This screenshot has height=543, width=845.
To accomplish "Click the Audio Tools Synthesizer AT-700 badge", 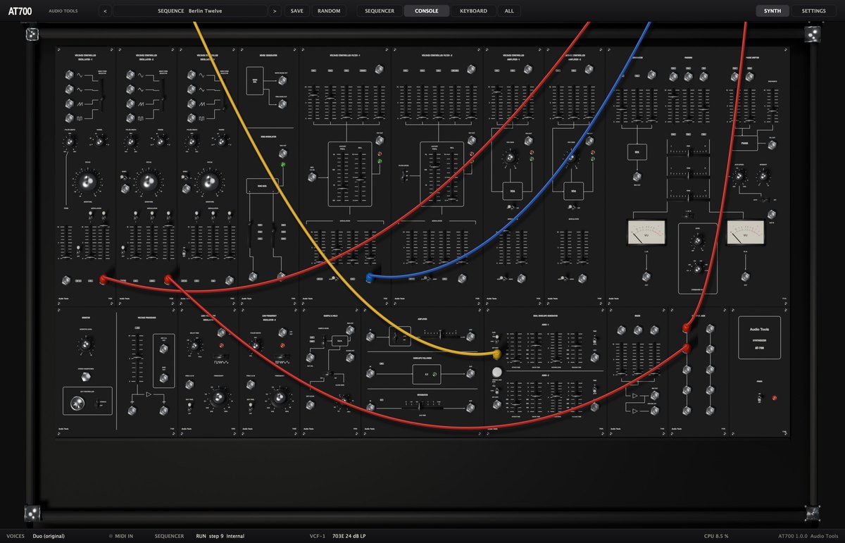I will pos(759,337).
